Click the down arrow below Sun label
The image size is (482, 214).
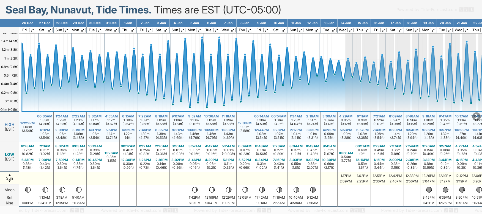coord(10,182)
